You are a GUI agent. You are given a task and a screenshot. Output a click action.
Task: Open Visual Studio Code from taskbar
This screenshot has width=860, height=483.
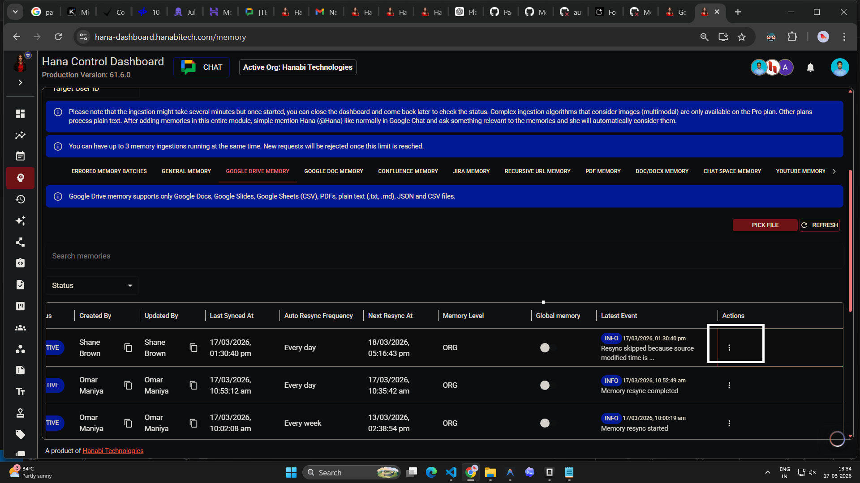click(451, 472)
